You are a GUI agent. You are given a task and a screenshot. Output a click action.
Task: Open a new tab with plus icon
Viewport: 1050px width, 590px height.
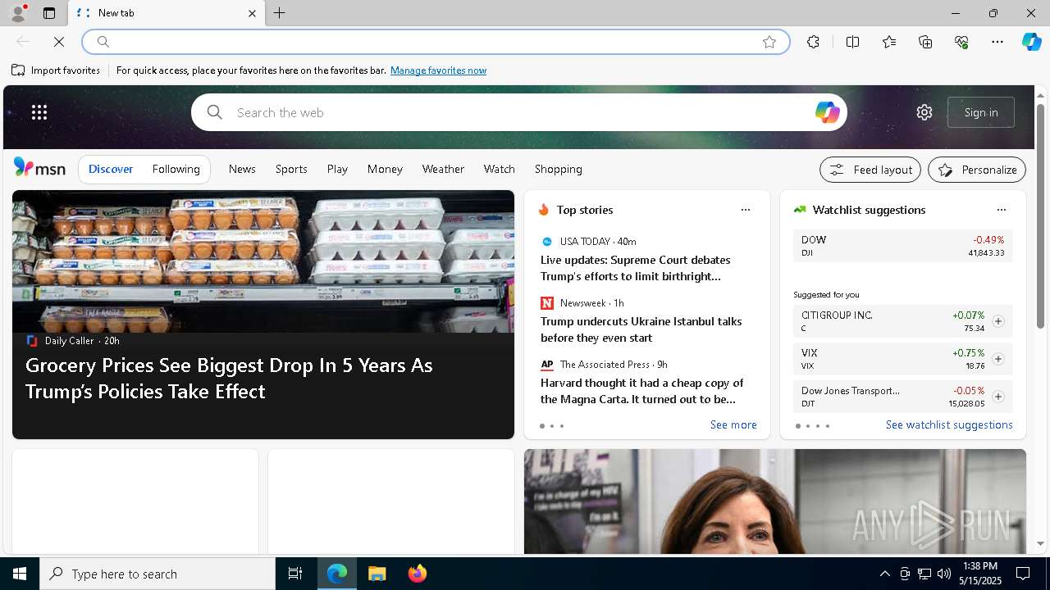point(280,13)
